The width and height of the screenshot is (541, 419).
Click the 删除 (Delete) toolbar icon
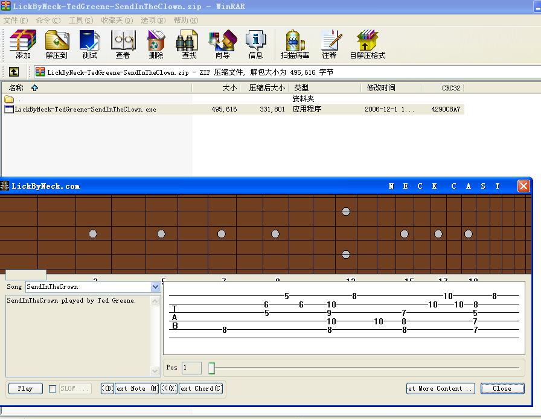point(156,44)
